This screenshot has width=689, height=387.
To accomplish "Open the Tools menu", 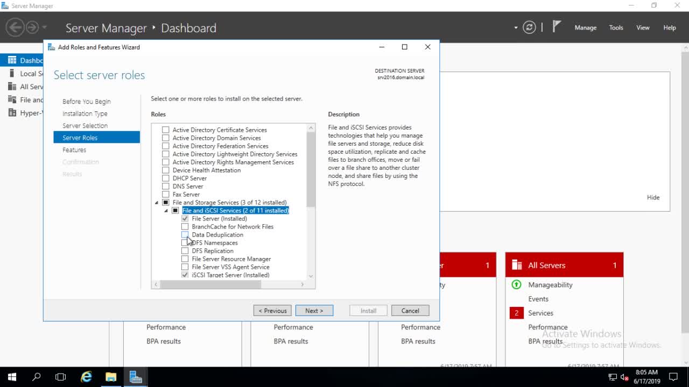I will pos(616,27).
